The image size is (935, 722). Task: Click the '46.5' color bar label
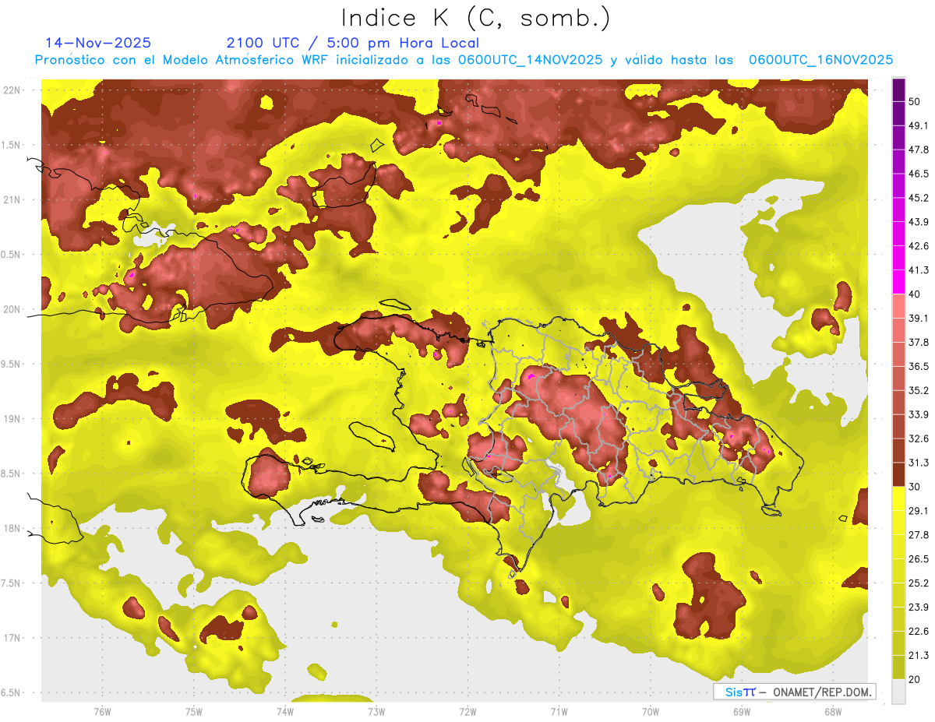pyautogui.click(x=919, y=174)
